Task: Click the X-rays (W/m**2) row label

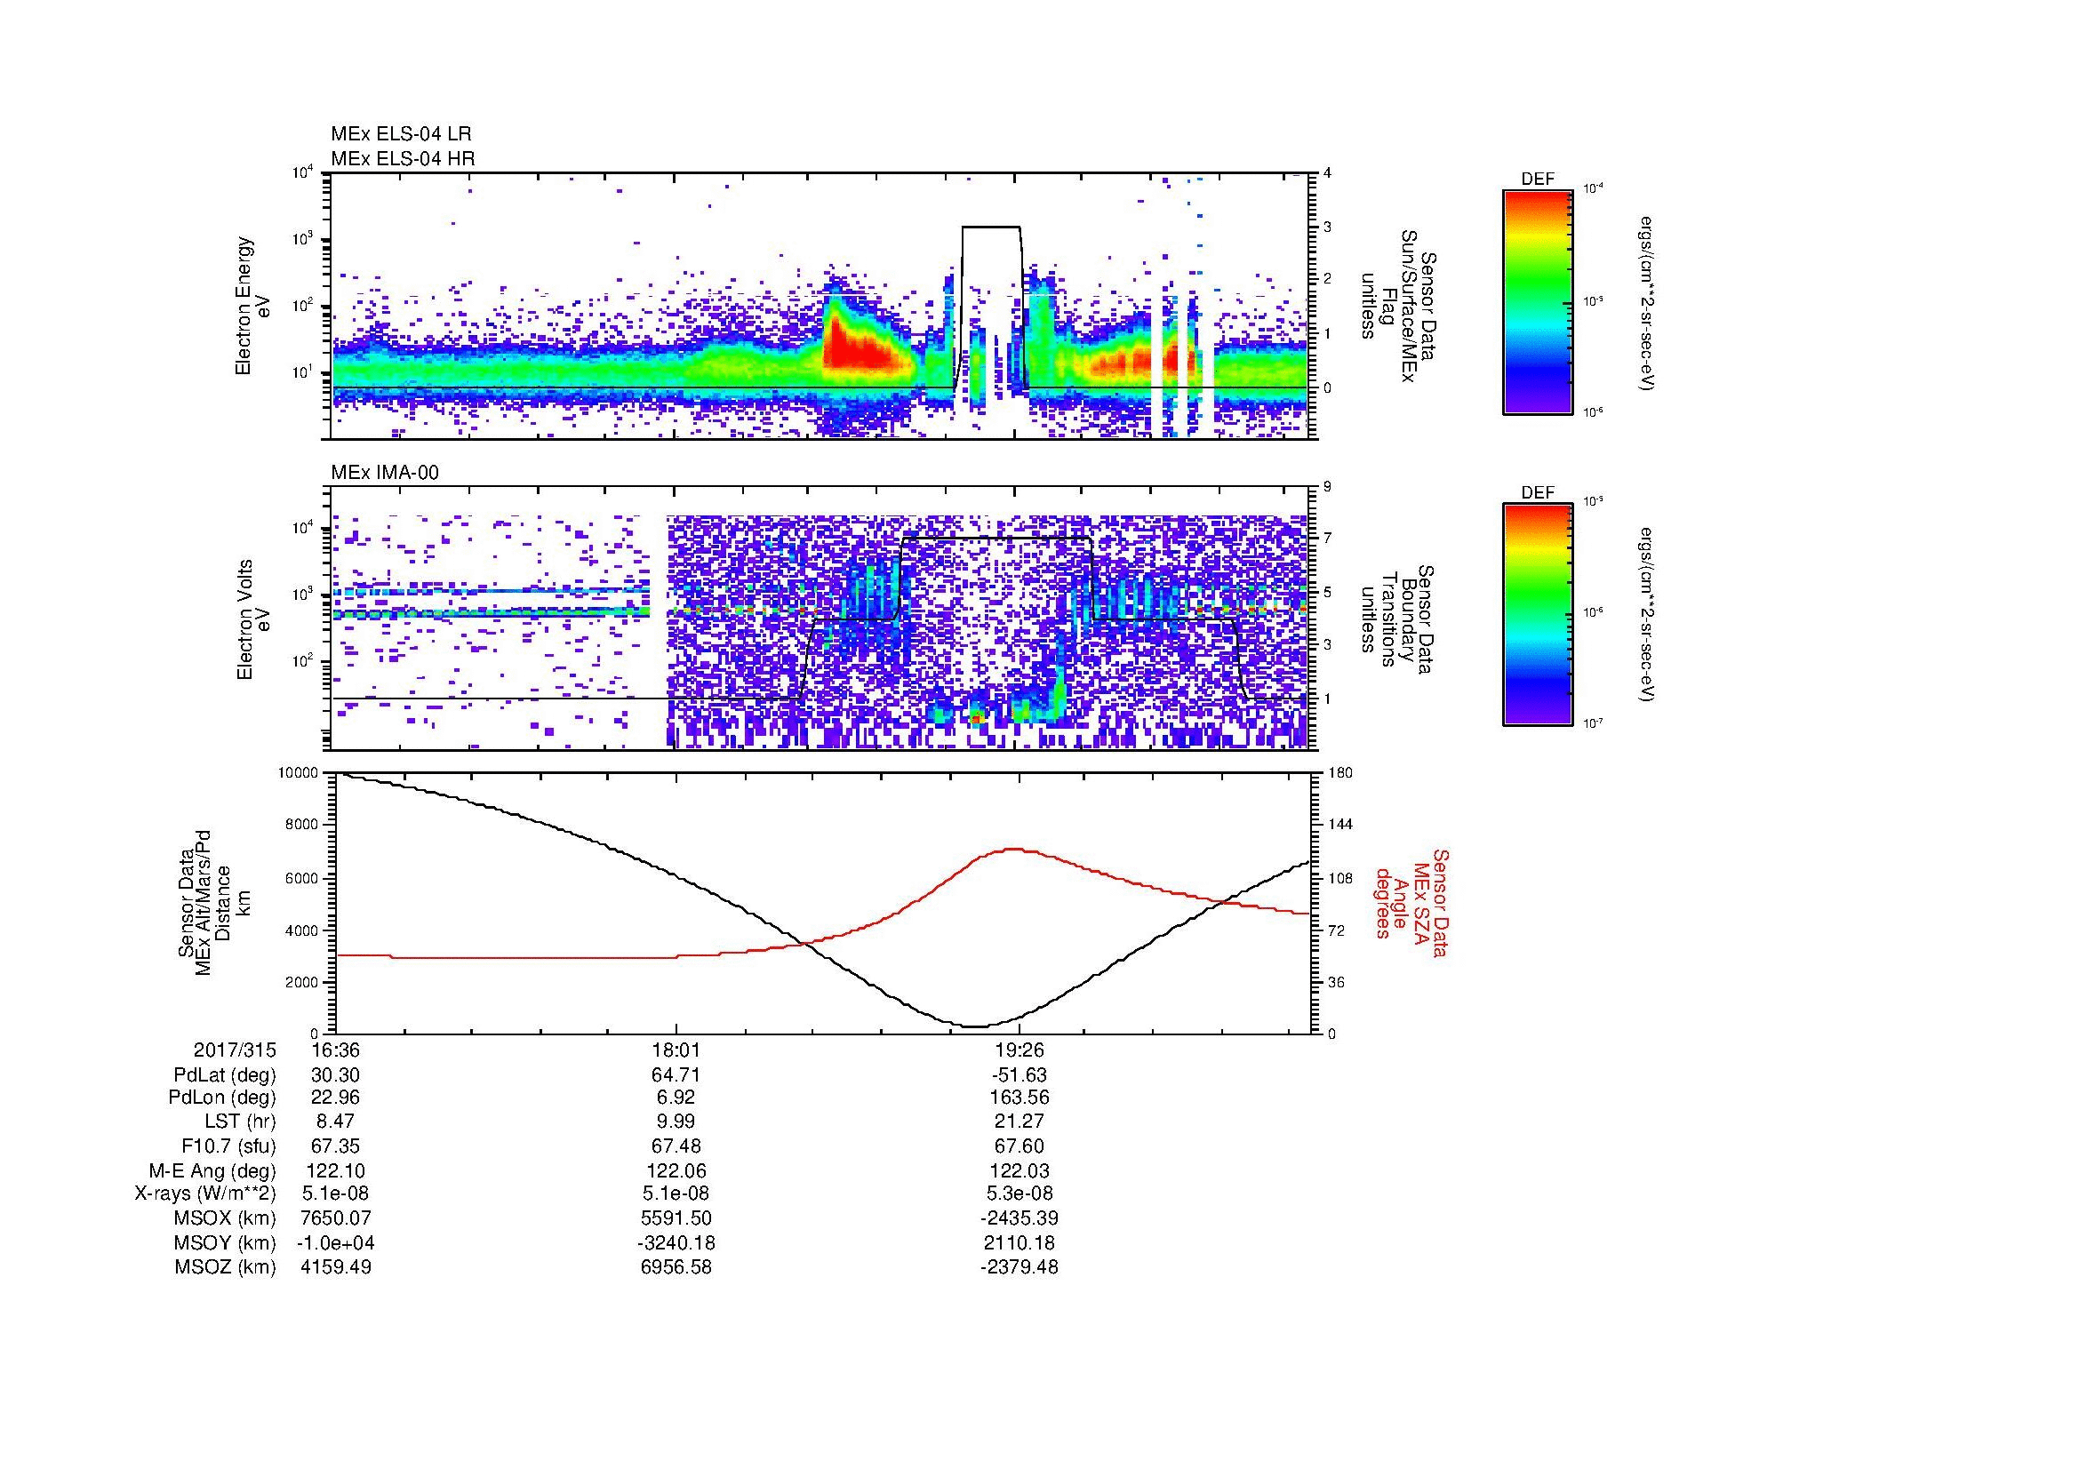Action: pyautogui.click(x=205, y=1194)
